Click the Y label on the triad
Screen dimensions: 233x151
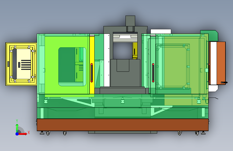coord(17,121)
